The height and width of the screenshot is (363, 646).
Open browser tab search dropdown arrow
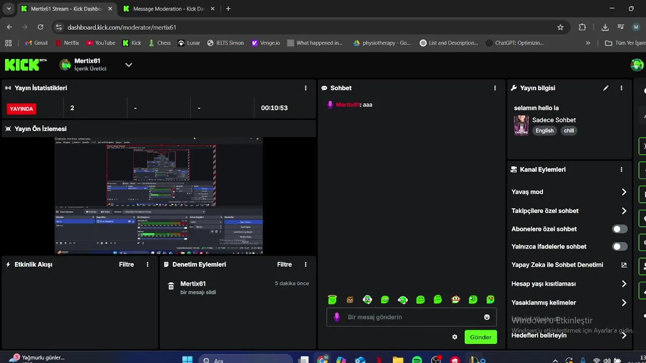[x=9, y=9]
